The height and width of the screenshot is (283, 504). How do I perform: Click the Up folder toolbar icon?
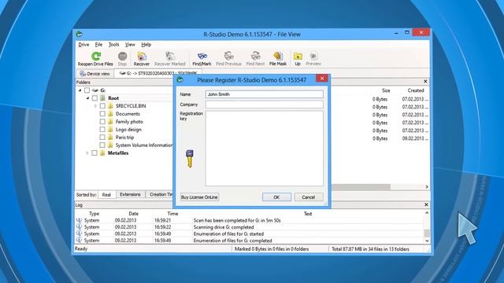point(298,57)
